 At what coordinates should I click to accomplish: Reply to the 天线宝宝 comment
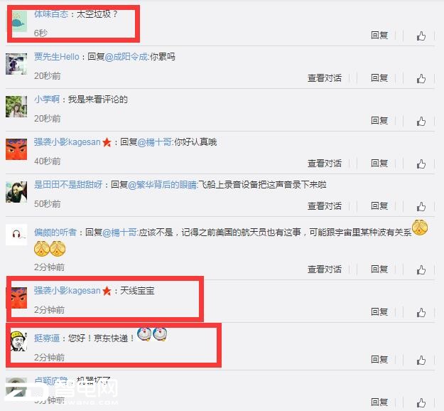379,311
